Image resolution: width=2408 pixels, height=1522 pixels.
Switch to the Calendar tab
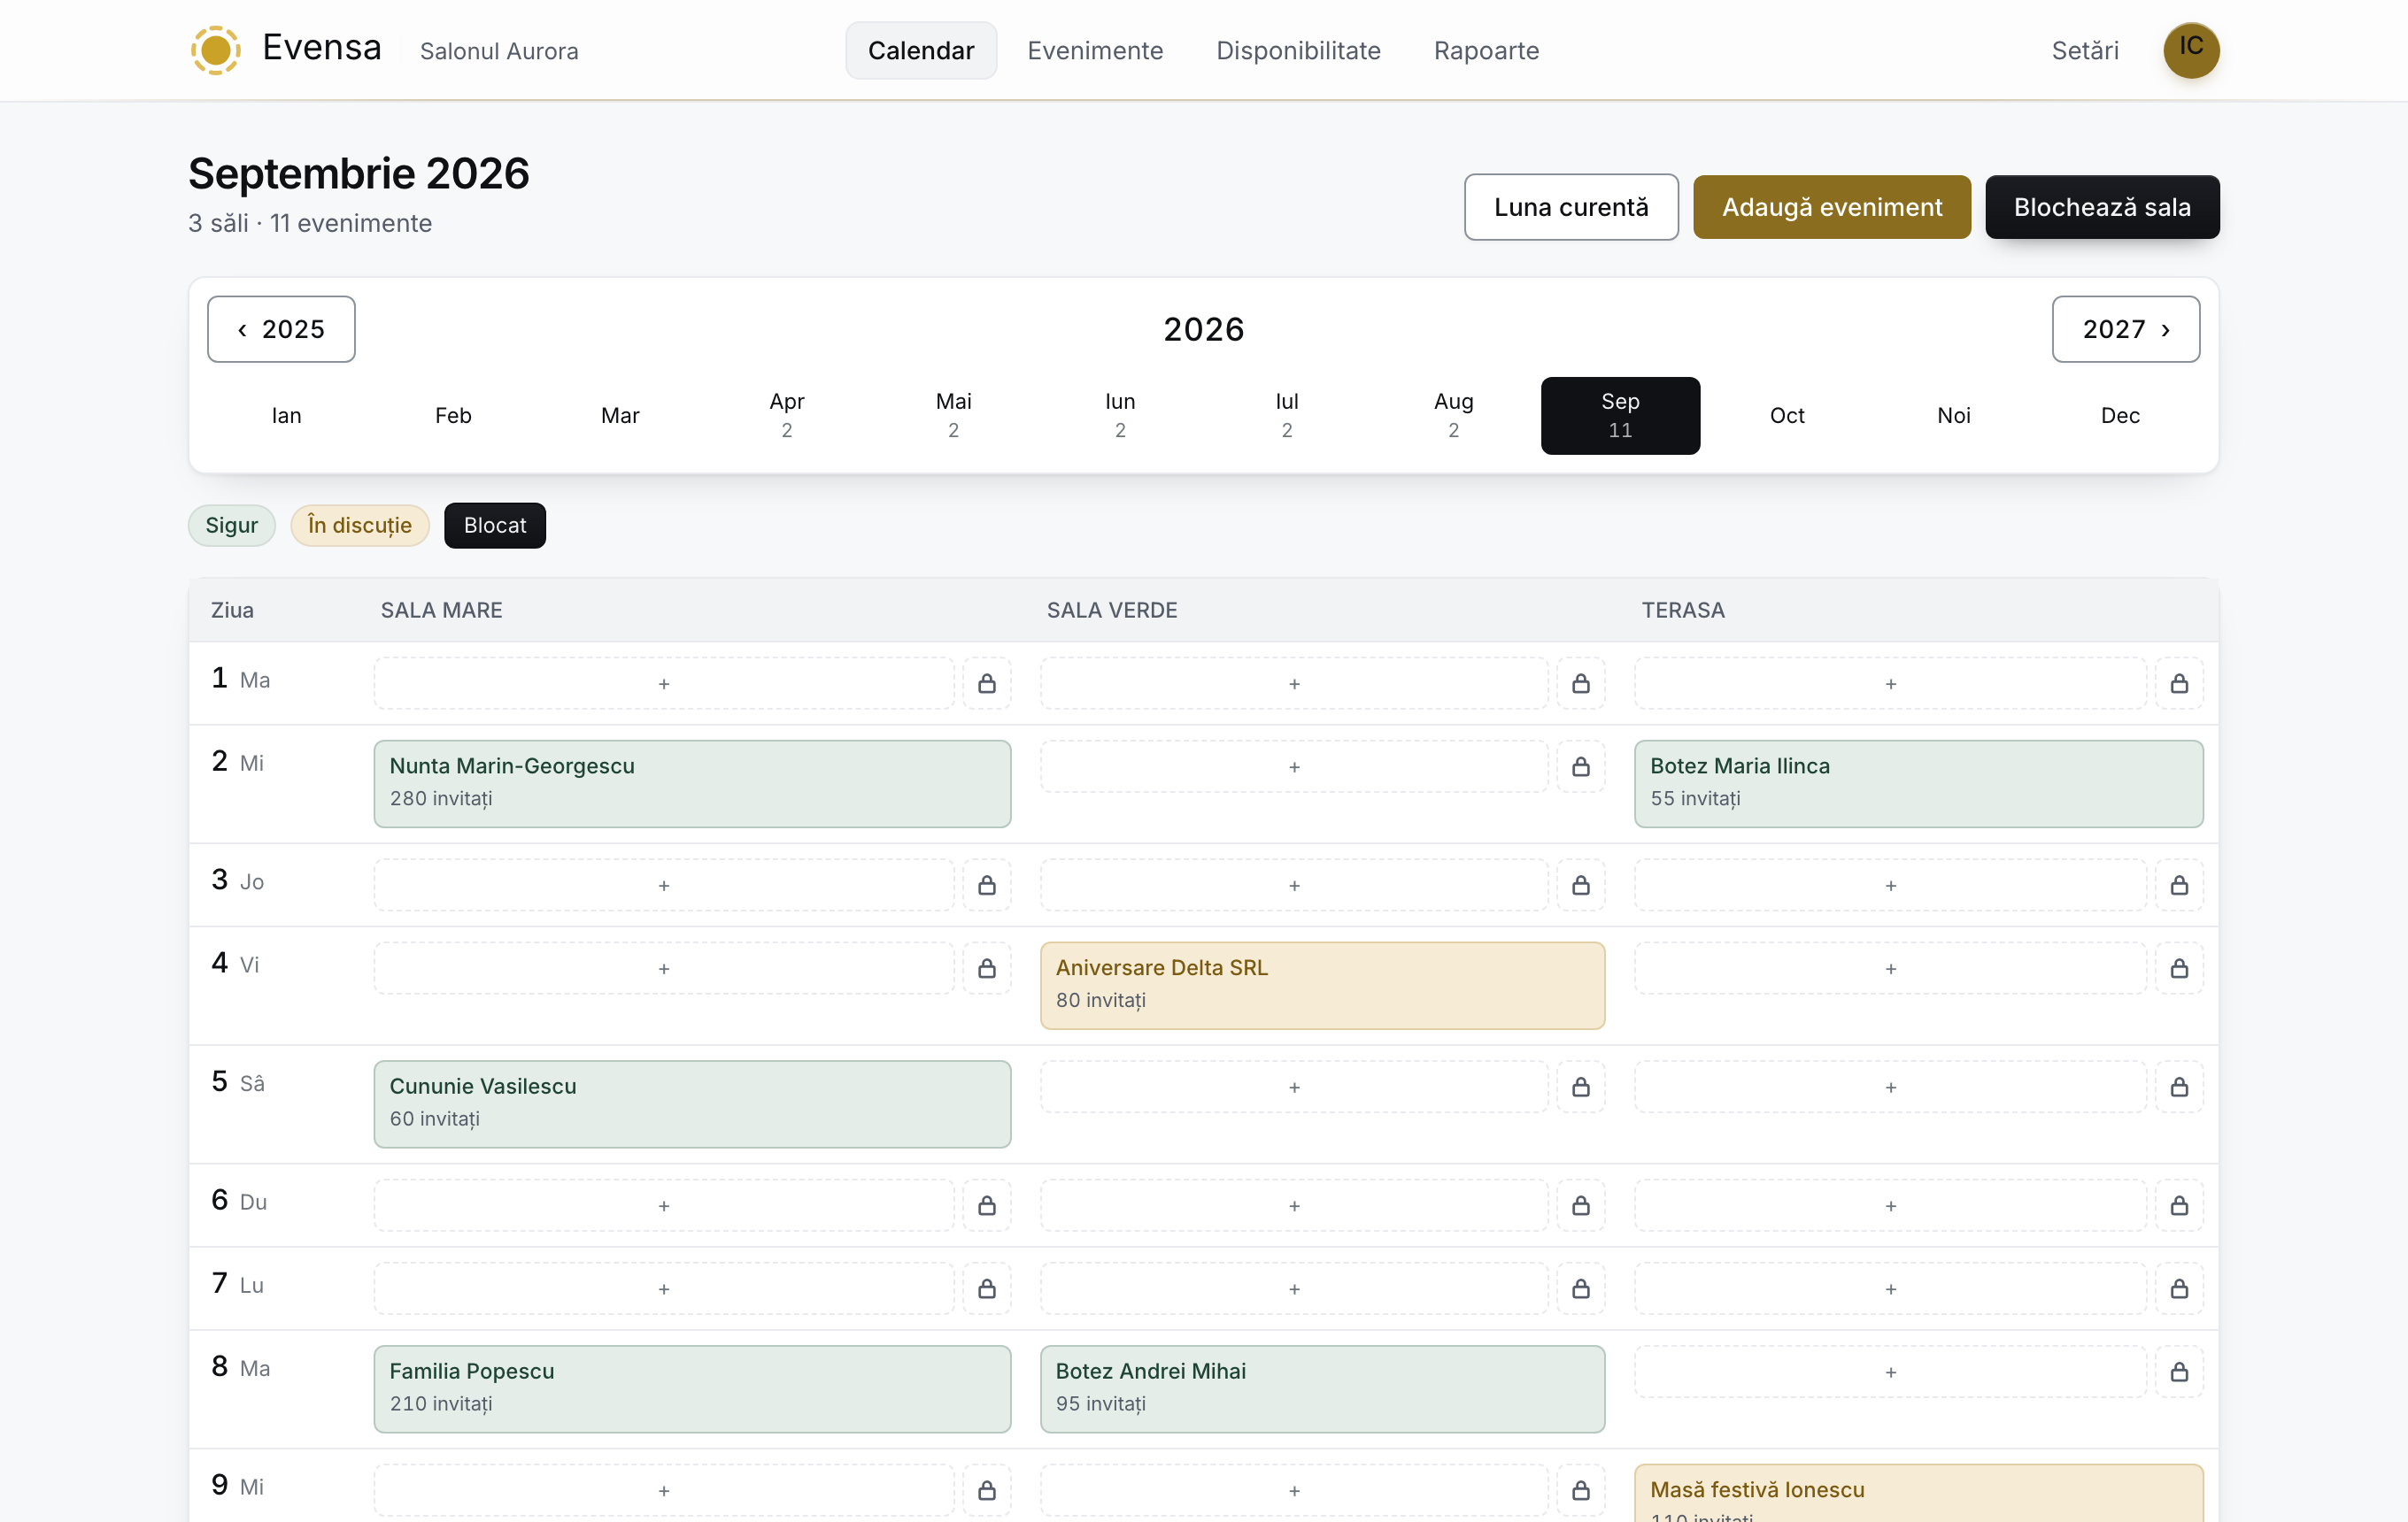pyautogui.click(x=921, y=50)
